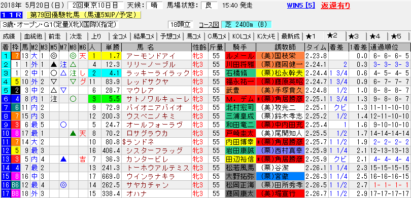Click trainer cell (栗)藤原英昭
Screen dimensions: 411x198
click(280, 82)
